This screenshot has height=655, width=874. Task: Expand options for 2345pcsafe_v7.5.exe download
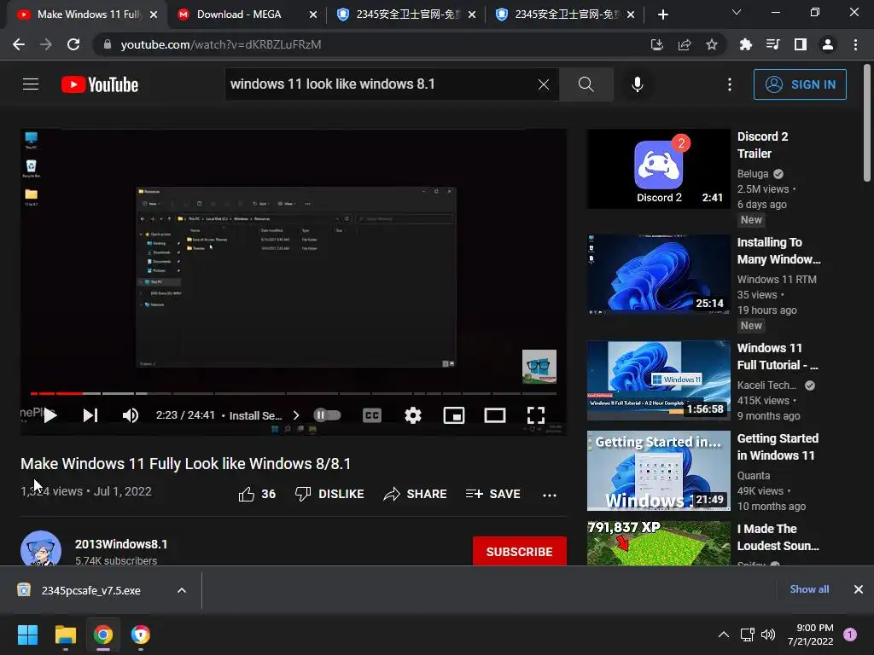(x=182, y=590)
